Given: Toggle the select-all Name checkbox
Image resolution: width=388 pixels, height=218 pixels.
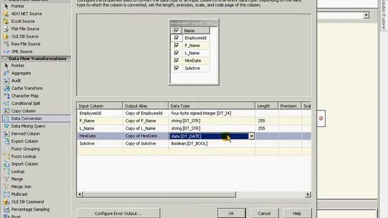Looking at the screenshot, I should (x=176, y=30).
